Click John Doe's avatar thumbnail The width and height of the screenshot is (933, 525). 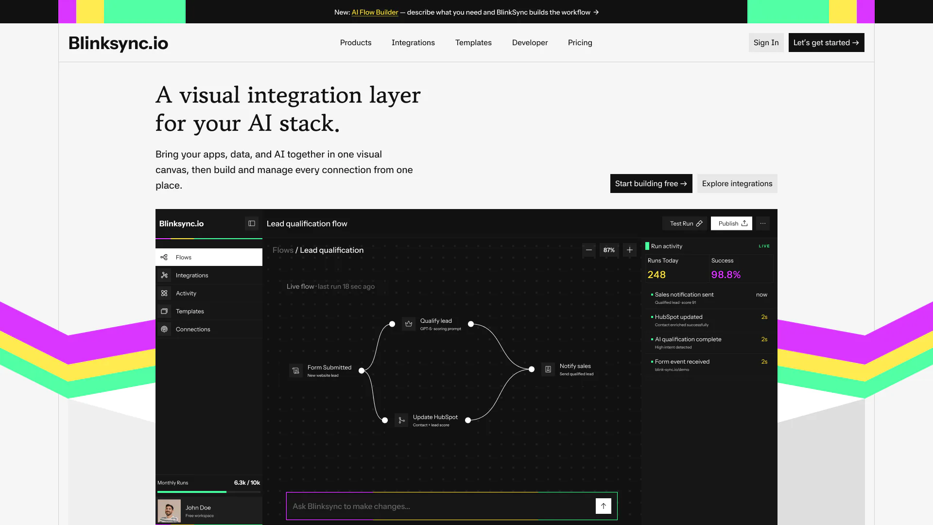click(169, 511)
